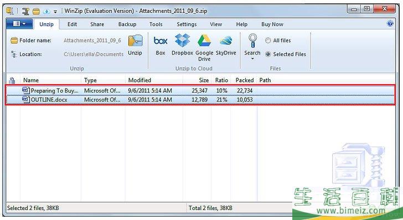Screen dimensions: 403x220
Task: Click the lock column header icon
Action: click(x=12, y=80)
